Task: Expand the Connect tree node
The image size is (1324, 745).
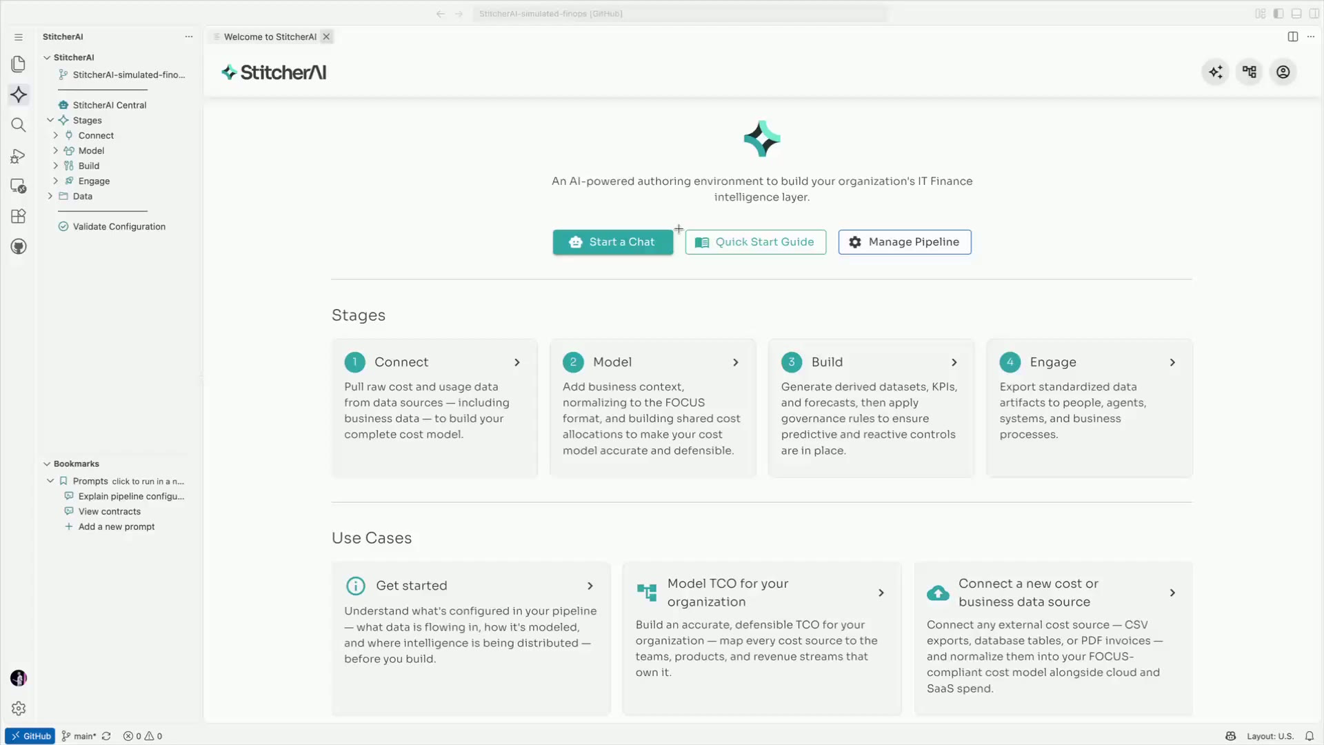Action: (56, 135)
